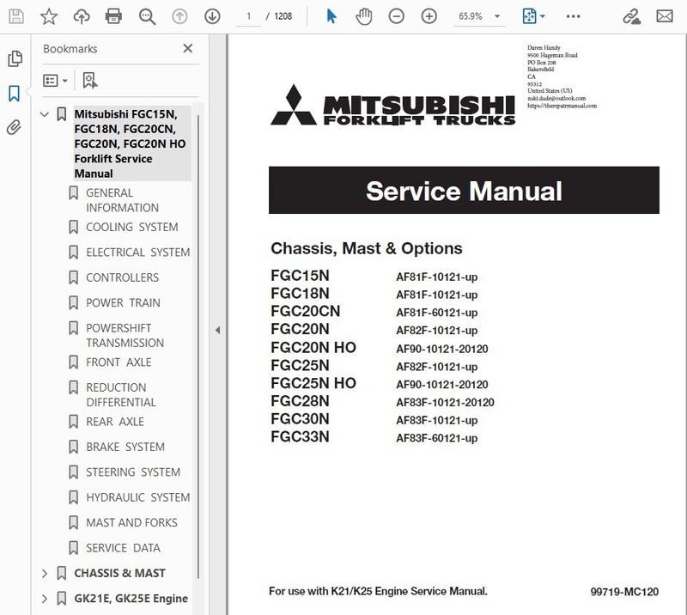The height and width of the screenshot is (615, 687).
Task: Click the Service Manual title banner
Action: coord(464,190)
